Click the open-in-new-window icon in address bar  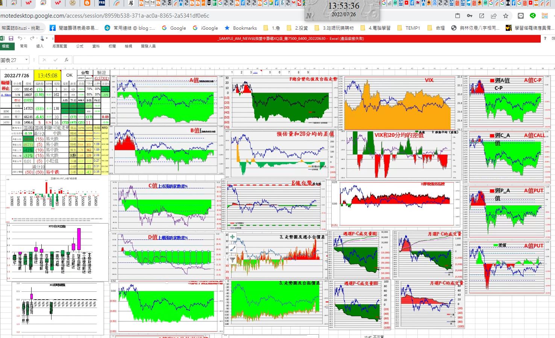pos(482,16)
